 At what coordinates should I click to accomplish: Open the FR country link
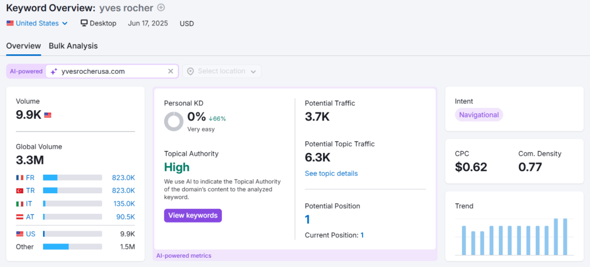tap(30, 178)
